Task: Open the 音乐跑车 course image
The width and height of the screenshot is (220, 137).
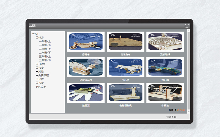Action: (x=126, y=42)
